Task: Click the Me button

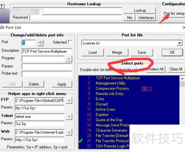Action: pyautogui.click(x=129, y=18)
